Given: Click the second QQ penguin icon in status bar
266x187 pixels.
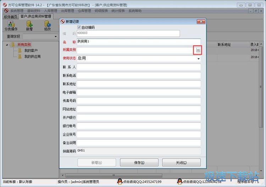Looking at the screenshot, I should [179, 182].
